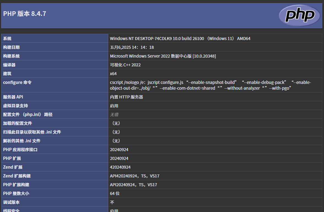Click the "加载的配置文件" row label
324x212 pixels.
pos(18,123)
